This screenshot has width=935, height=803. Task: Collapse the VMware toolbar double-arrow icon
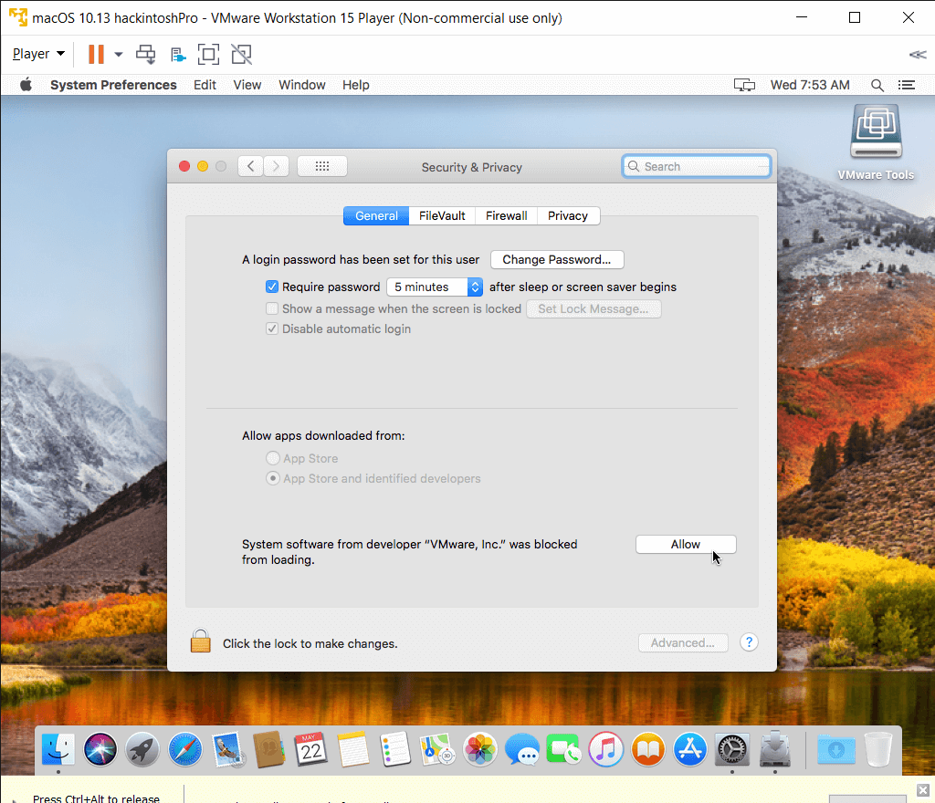coord(918,55)
